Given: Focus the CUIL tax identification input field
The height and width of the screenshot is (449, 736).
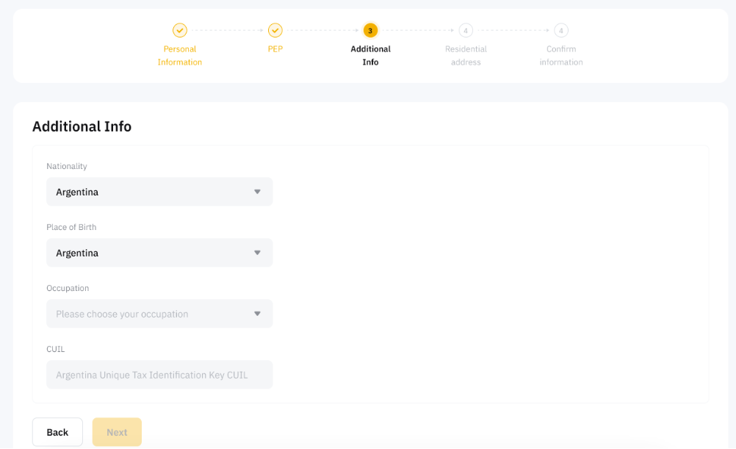Looking at the screenshot, I should [159, 375].
